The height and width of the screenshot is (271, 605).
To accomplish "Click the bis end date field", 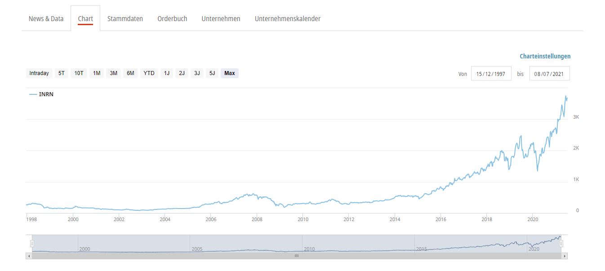I will pyautogui.click(x=549, y=74).
